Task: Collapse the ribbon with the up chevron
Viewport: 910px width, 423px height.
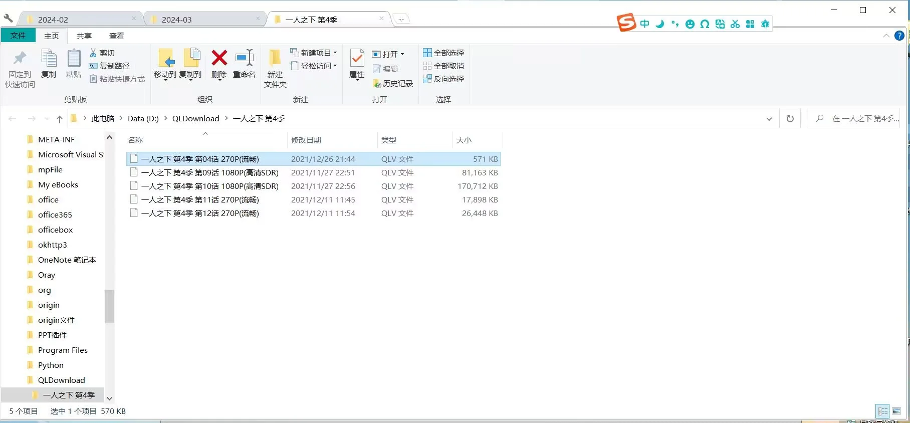Action: pos(886,36)
